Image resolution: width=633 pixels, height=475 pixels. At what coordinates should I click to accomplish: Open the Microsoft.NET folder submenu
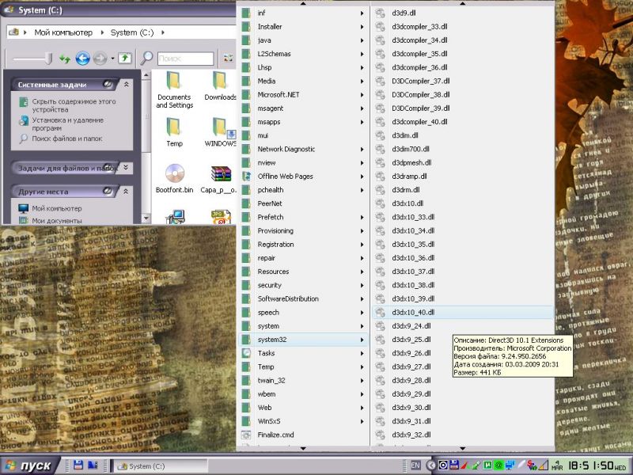point(277,95)
